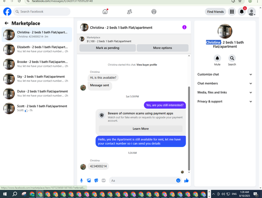Focus the Search Facebook field

42,12
